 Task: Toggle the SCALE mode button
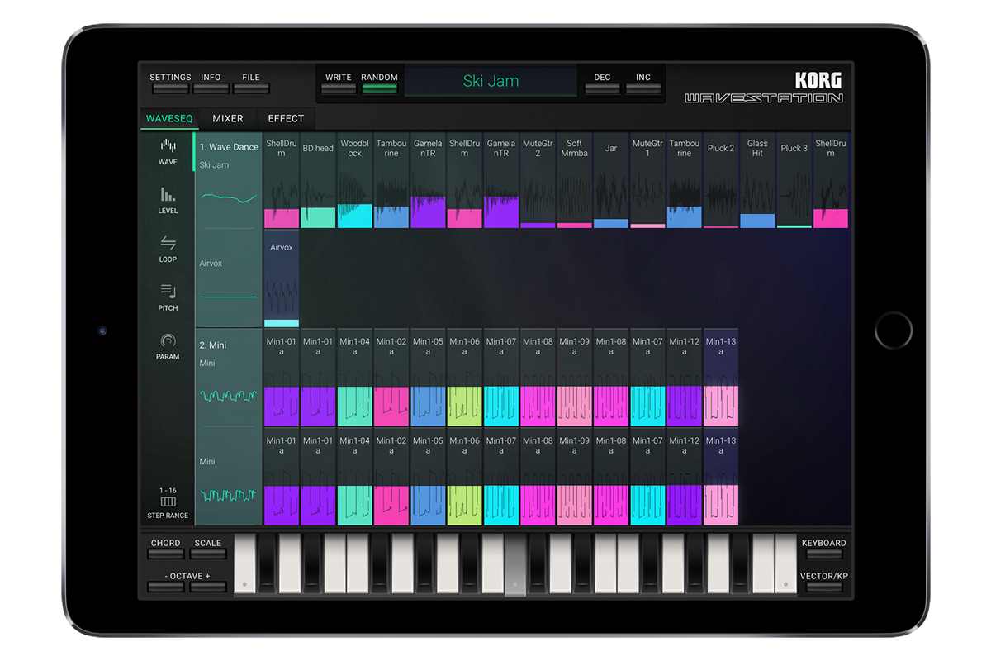[x=208, y=549]
